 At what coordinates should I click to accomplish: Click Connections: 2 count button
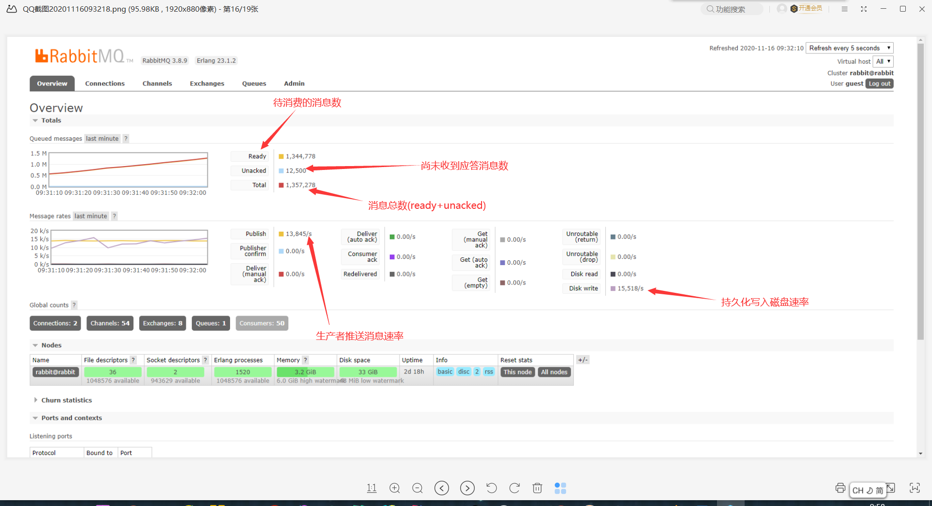(55, 323)
